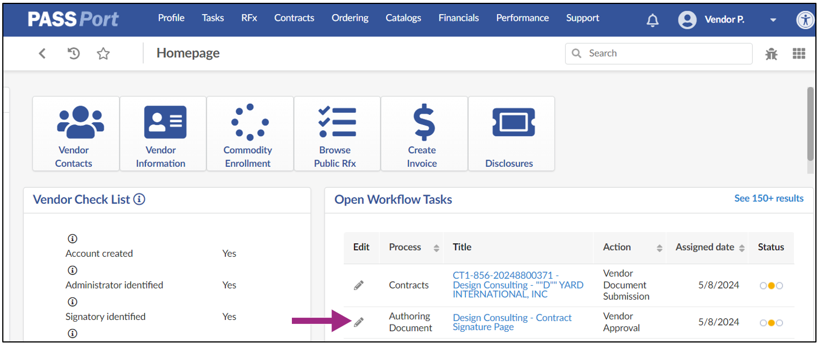This screenshot has height=347, width=821.
Task: Click the recent history clock icon
Action: (x=74, y=53)
